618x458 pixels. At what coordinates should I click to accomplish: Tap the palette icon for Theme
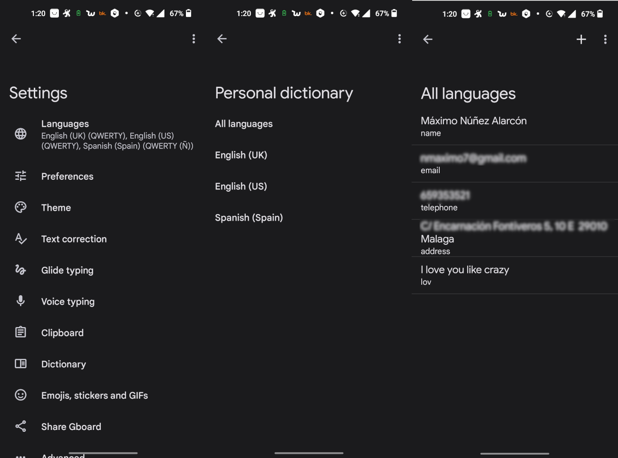[x=20, y=207]
